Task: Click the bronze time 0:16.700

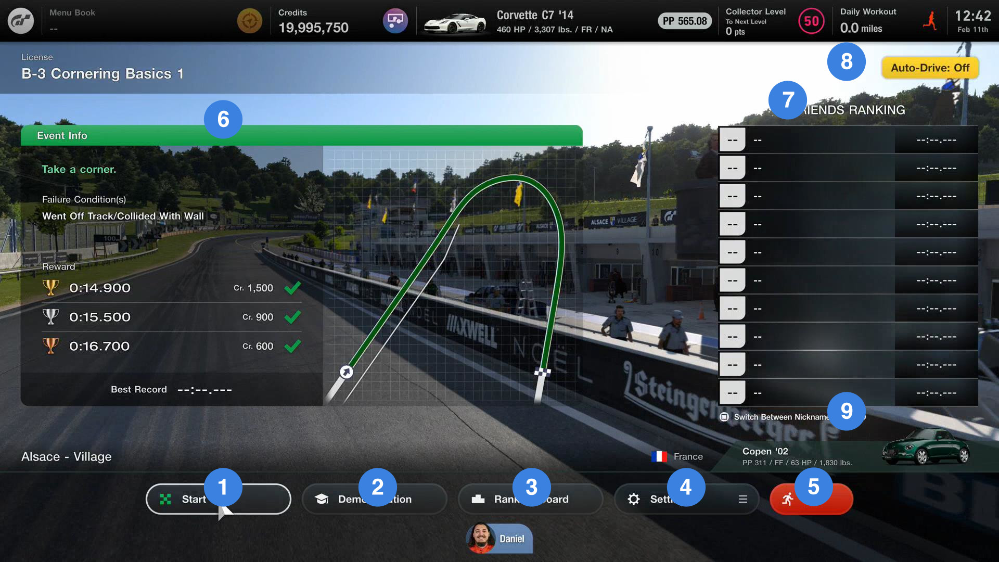Action: (x=99, y=346)
